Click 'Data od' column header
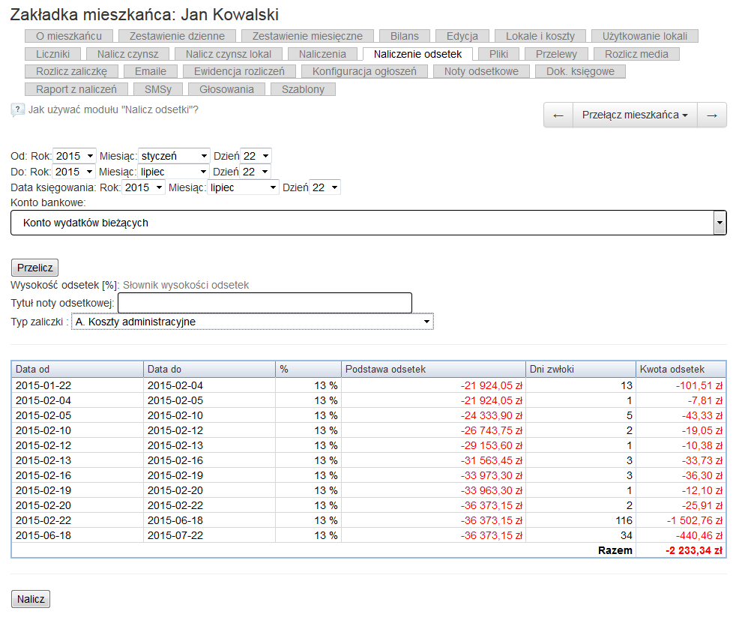The height and width of the screenshot is (620, 733). tap(78, 369)
